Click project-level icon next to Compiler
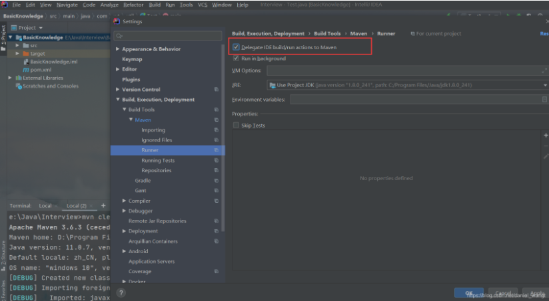 point(217,201)
